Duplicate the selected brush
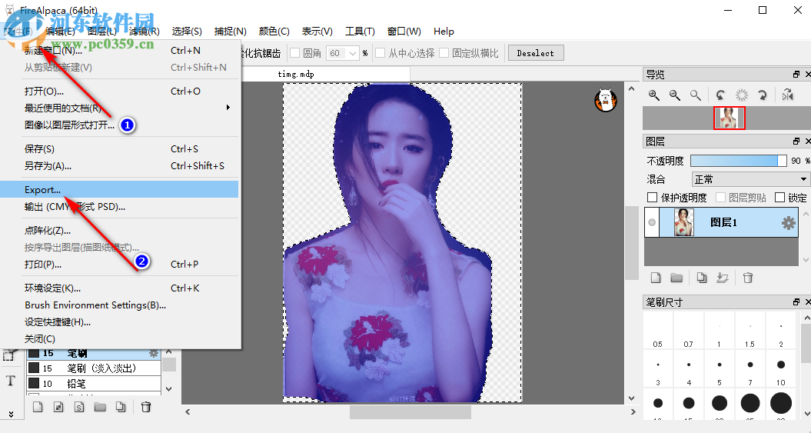Image resolution: width=811 pixels, height=433 pixels. pyautogui.click(x=121, y=407)
